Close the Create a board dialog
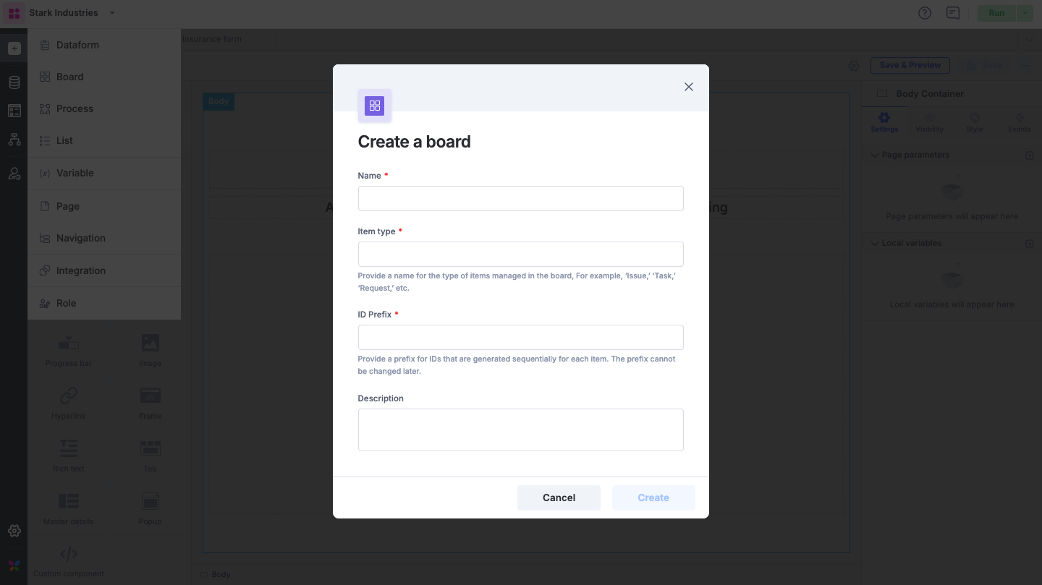Image resolution: width=1042 pixels, height=585 pixels. (688, 87)
